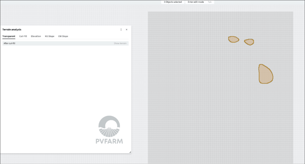Viewport: 305px width, 164px height.
Task: Click Show terrain in After cut-fill row
Action: [x=120, y=43]
